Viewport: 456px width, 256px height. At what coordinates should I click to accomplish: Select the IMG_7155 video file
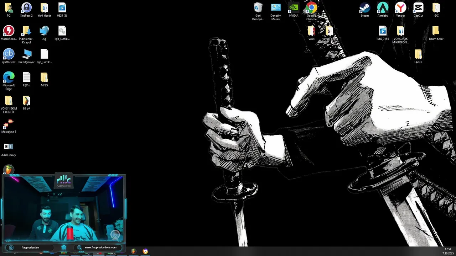[383, 33]
